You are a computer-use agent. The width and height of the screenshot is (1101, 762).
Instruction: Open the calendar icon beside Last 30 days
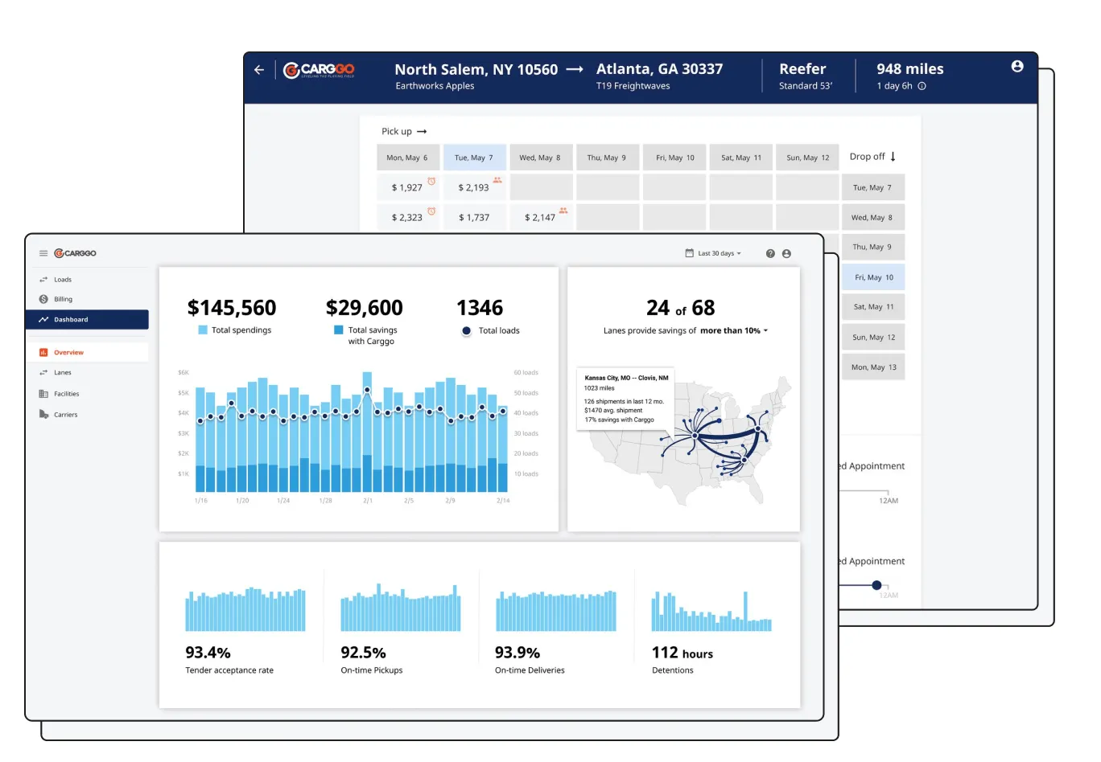click(x=687, y=253)
